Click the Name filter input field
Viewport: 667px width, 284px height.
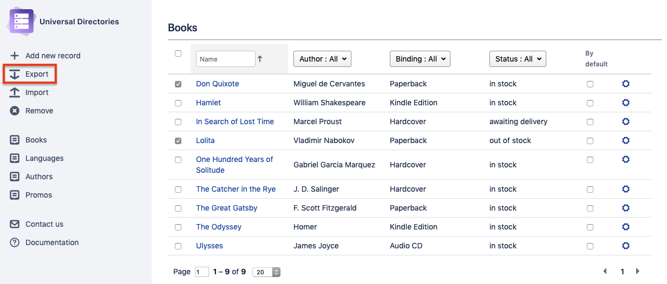tap(225, 59)
